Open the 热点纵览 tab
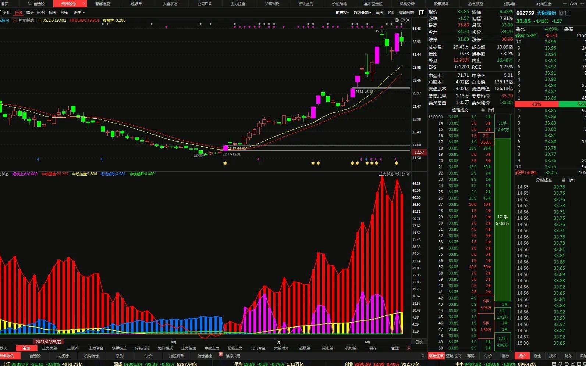Viewport: 586px width, 366px height. tap(475, 4)
